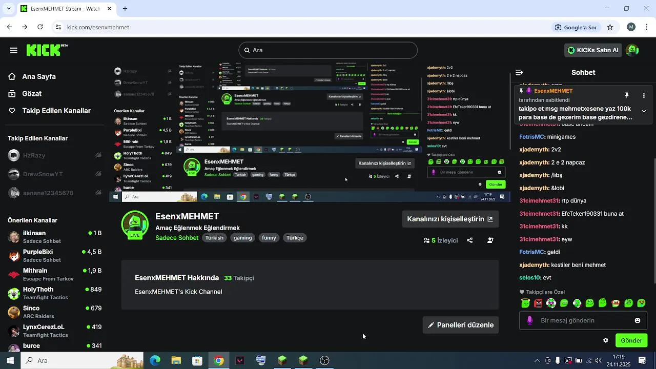Screen dimensions: 656x369
Task: Open File Explorer from taskbar
Action: coord(176,360)
